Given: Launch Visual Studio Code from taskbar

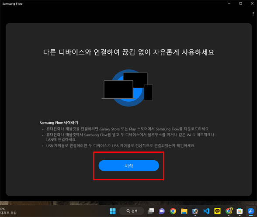Looking at the screenshot, I should [206, 211].
